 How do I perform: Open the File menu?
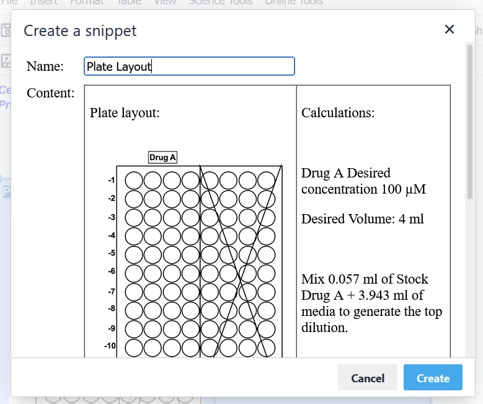[9, 2]
